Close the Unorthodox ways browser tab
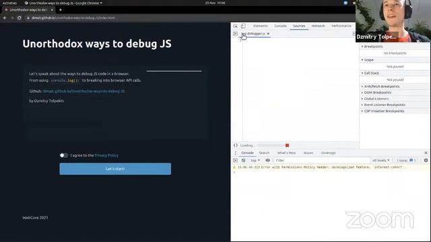The height and width of the screenshot is (242, 431). (52, 10)
